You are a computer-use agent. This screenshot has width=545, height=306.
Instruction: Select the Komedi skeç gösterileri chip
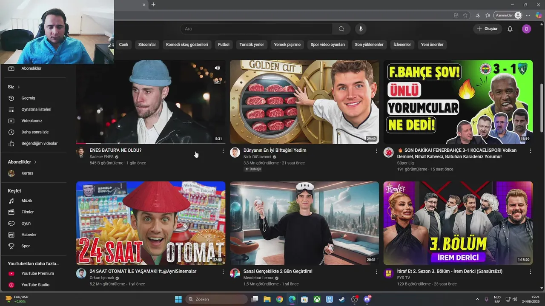point(187,45)
